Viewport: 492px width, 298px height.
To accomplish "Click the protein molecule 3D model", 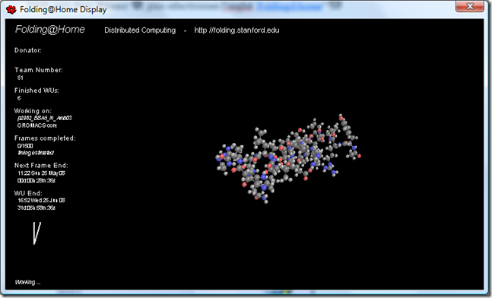I will click(x=287, y=159).
